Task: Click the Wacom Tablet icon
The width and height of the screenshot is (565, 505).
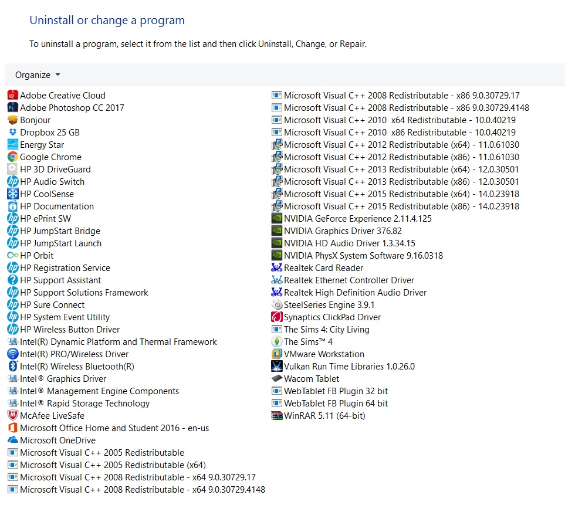Action: tap(277, 378)
